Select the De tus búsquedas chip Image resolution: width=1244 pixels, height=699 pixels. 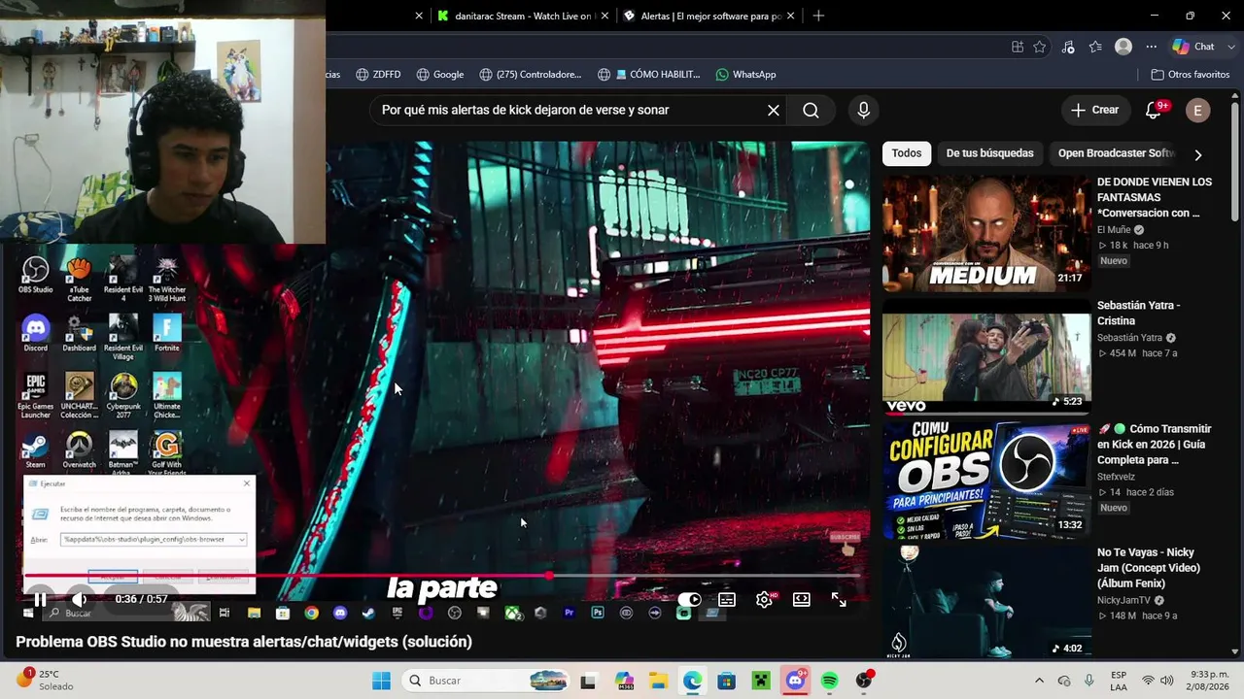coord(990,153)
